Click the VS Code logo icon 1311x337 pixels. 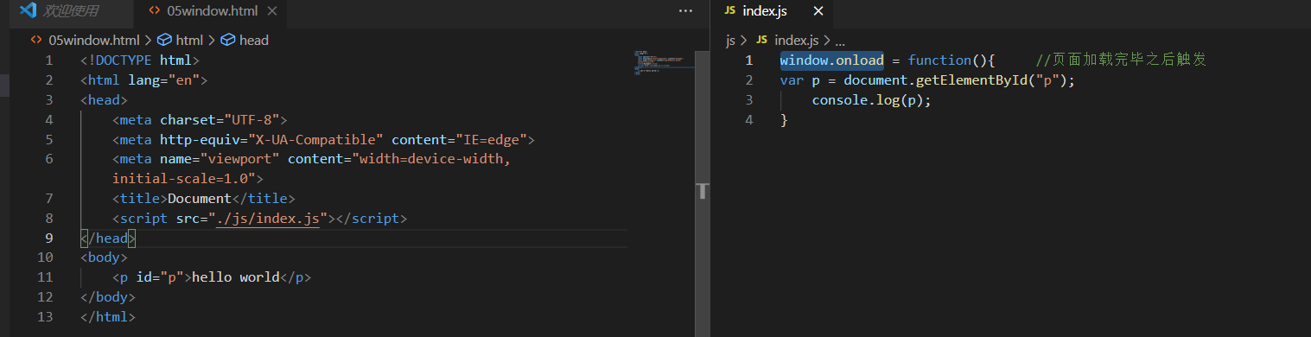pyautogui.click(x=28, y=11)
